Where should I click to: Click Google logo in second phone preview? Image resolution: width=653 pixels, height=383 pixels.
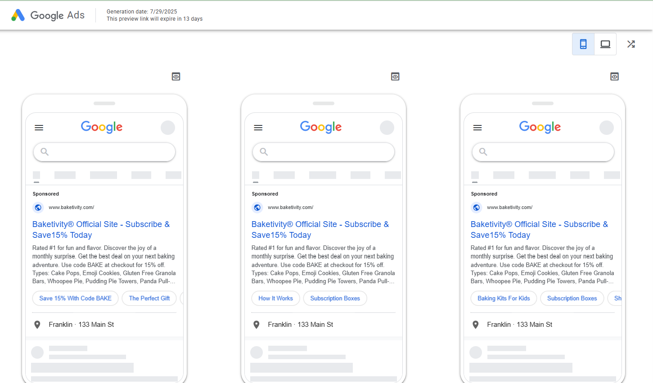pos(321,127)
